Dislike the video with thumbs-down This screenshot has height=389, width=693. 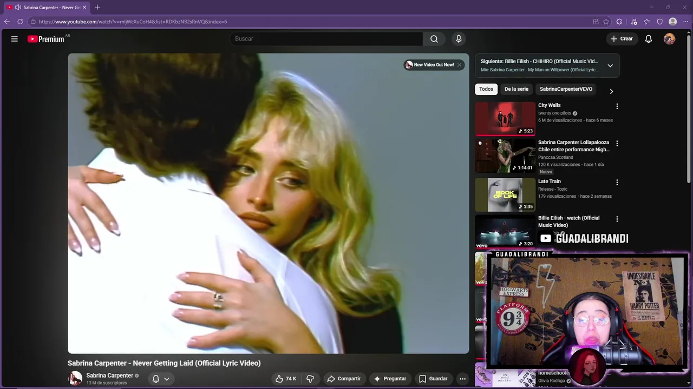point(310,379)
